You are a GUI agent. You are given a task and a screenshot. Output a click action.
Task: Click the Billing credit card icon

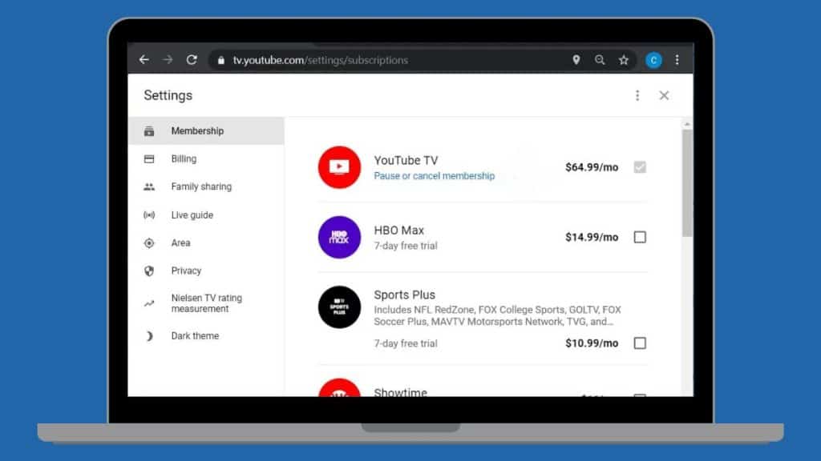point(149,159)
